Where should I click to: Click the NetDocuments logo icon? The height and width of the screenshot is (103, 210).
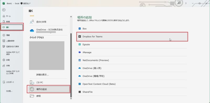(80, 60)
